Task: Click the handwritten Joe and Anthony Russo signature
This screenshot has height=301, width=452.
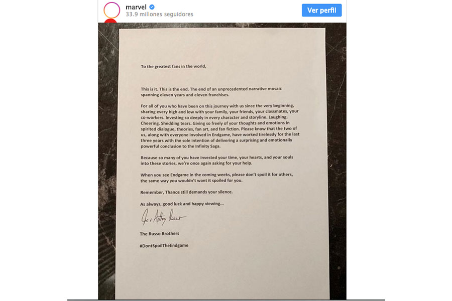Action: 163,217
